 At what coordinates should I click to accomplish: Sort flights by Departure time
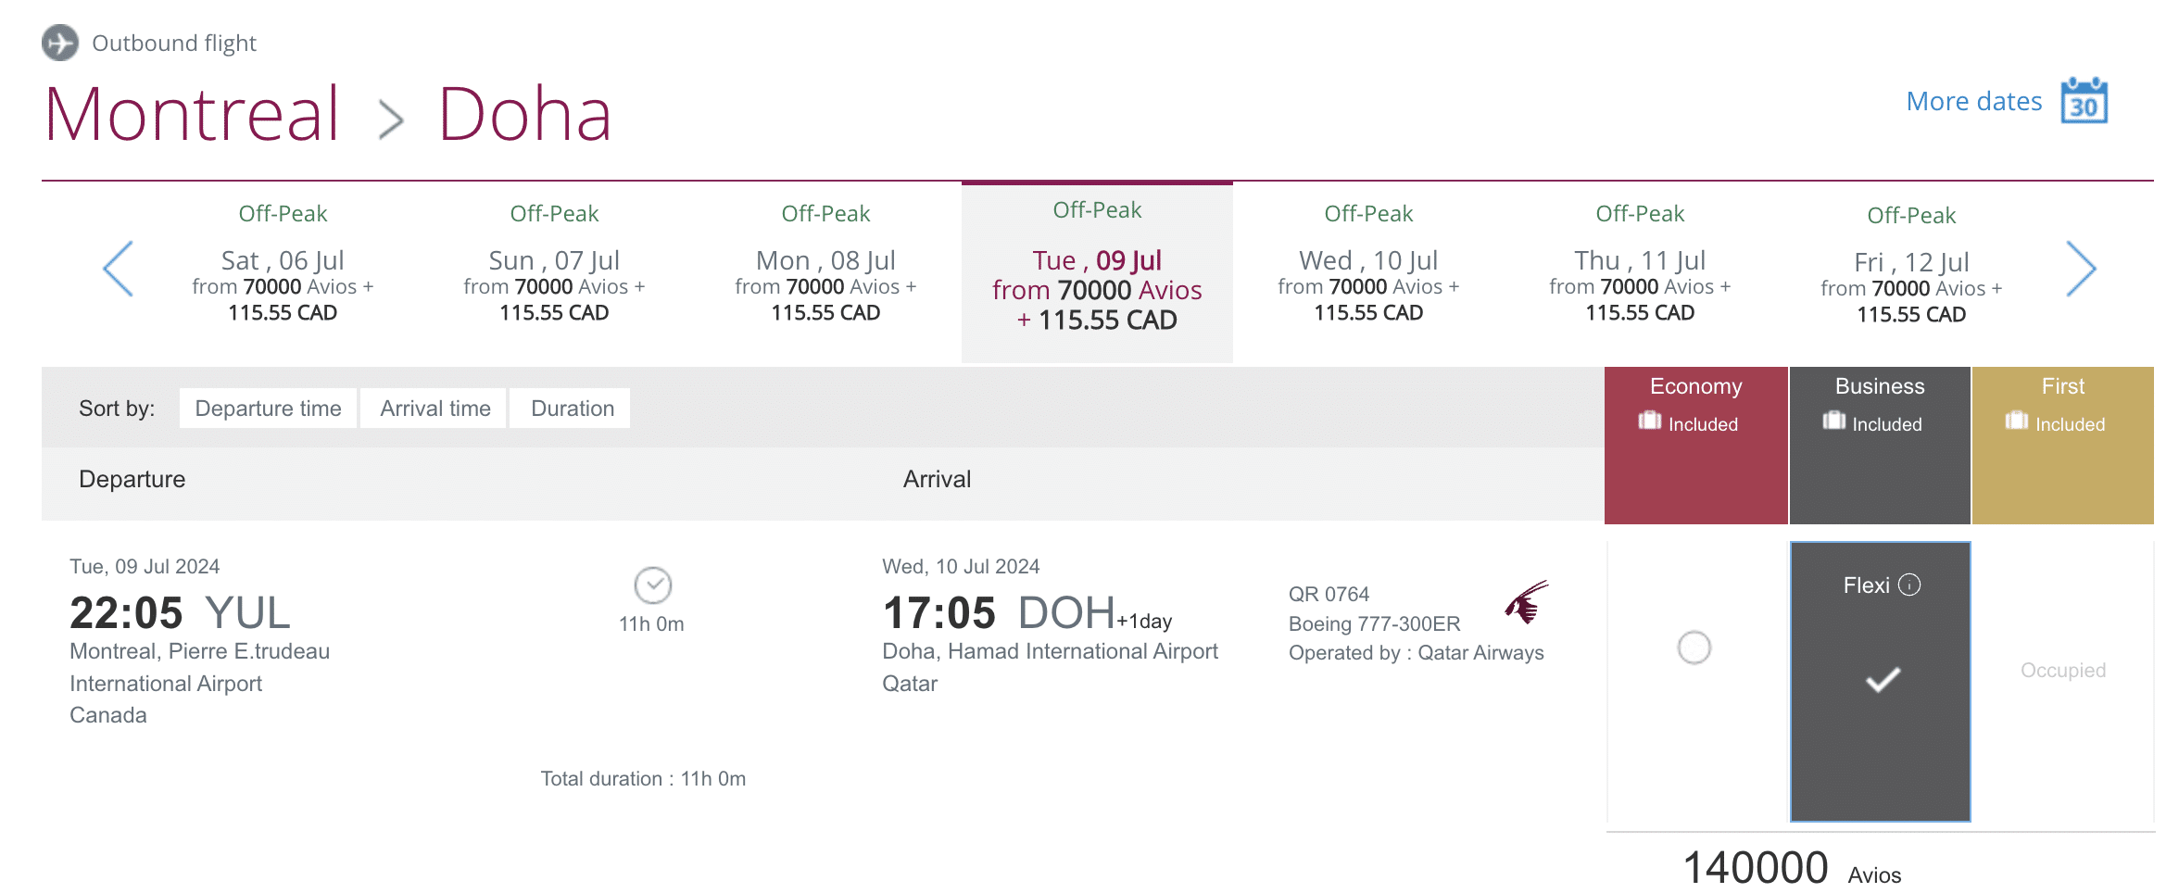(x=268, y=409)
